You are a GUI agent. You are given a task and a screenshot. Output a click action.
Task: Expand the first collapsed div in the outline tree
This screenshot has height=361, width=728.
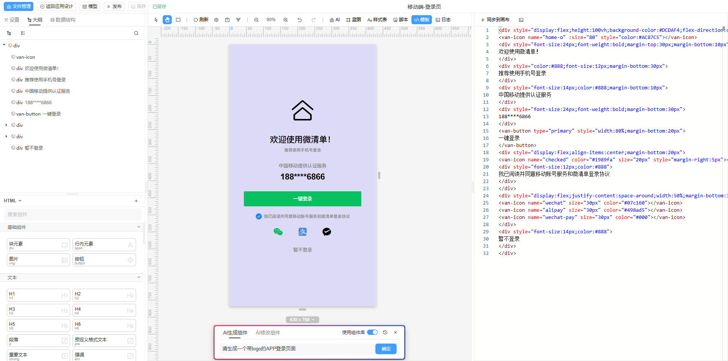[x=6, y=125]
